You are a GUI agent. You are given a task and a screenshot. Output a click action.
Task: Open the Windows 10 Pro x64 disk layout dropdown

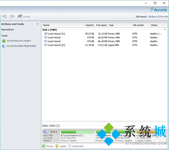(x=158, y=16)
